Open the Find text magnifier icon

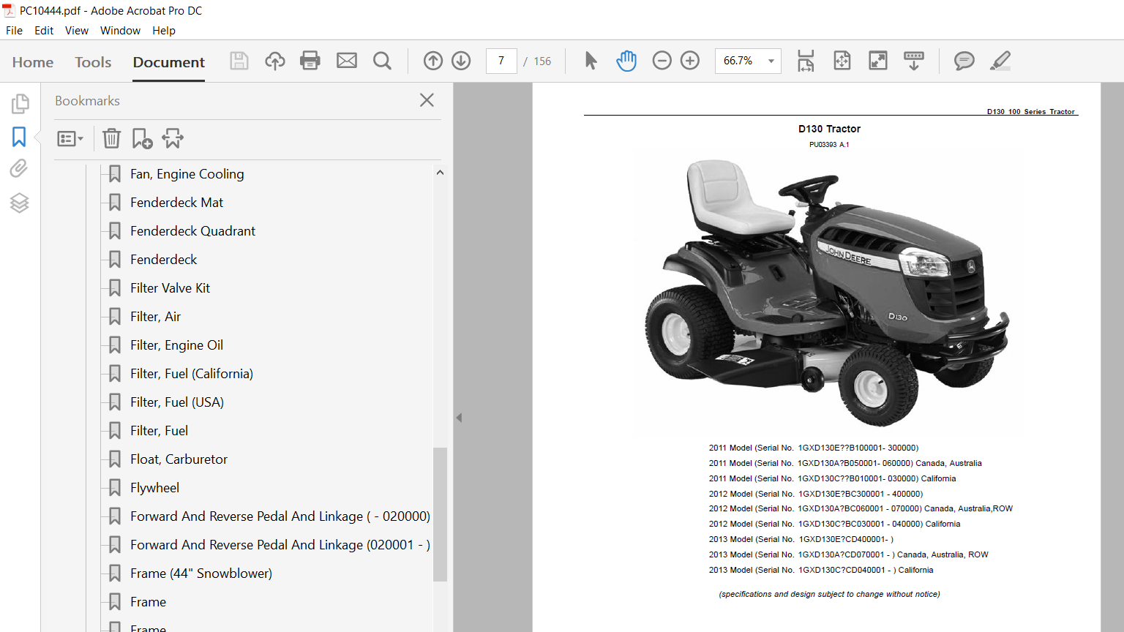coord(382,61)
